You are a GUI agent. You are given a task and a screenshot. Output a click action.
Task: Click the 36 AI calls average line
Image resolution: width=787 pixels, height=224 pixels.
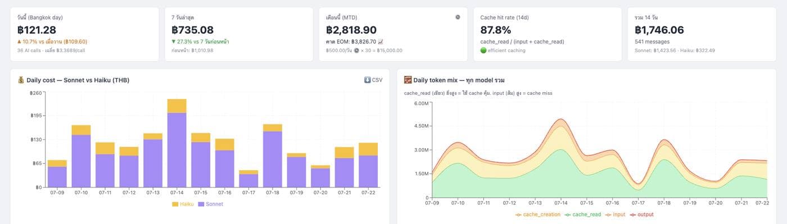[52, 51]
